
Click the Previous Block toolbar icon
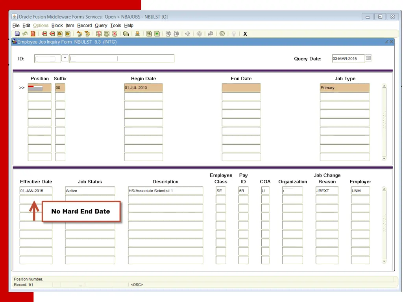coord(79,34)
